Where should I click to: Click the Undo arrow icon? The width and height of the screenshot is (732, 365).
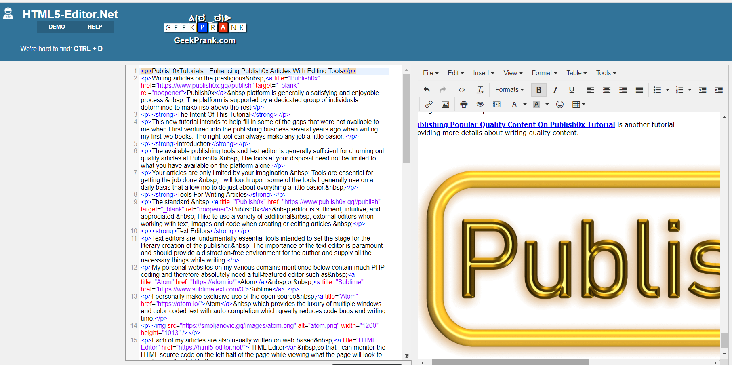click(426, 89)
